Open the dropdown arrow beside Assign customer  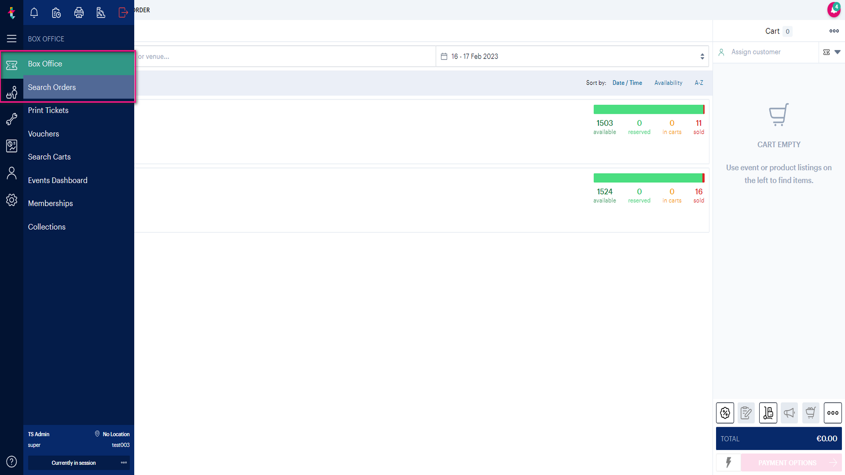(x=838, y=52)
